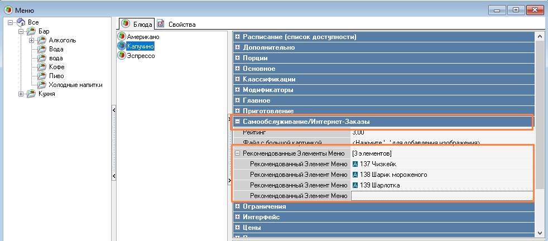The height and width of the screenshot is (241, 548).
Task: Click the Кухня folder icon
Action: [x=31, y=94]
